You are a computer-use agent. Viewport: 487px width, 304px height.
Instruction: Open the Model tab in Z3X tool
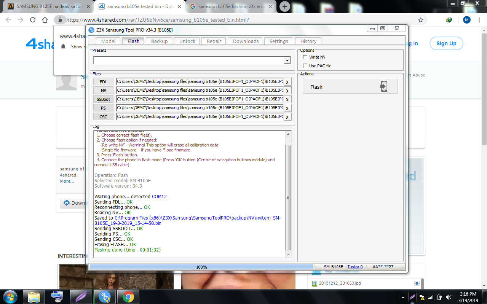point(108,41)
